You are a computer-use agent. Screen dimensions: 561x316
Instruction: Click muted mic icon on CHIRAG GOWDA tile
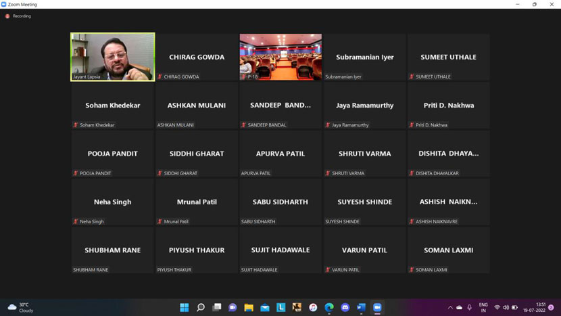[160, 77]
